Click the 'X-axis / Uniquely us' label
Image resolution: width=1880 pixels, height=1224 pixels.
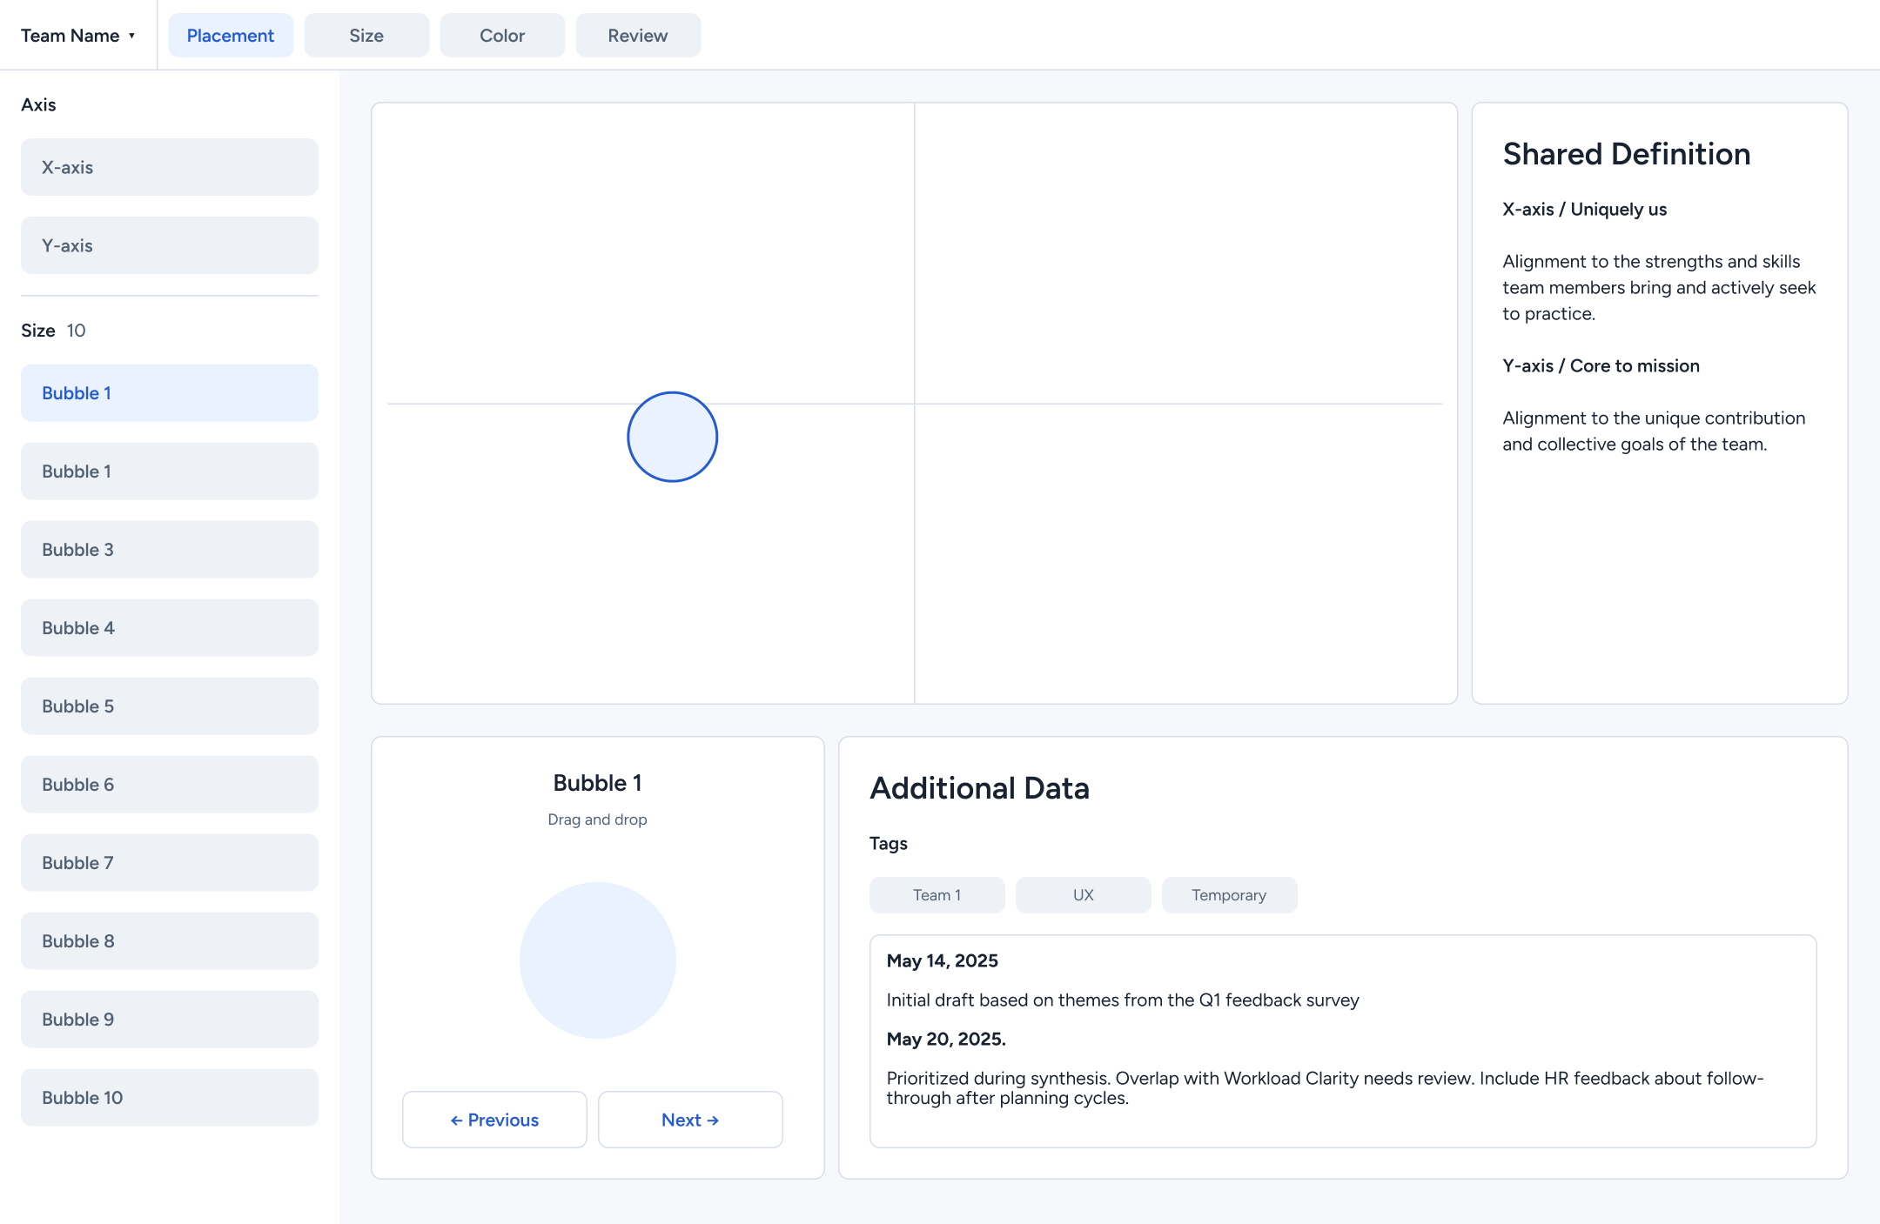[1585, 210]
